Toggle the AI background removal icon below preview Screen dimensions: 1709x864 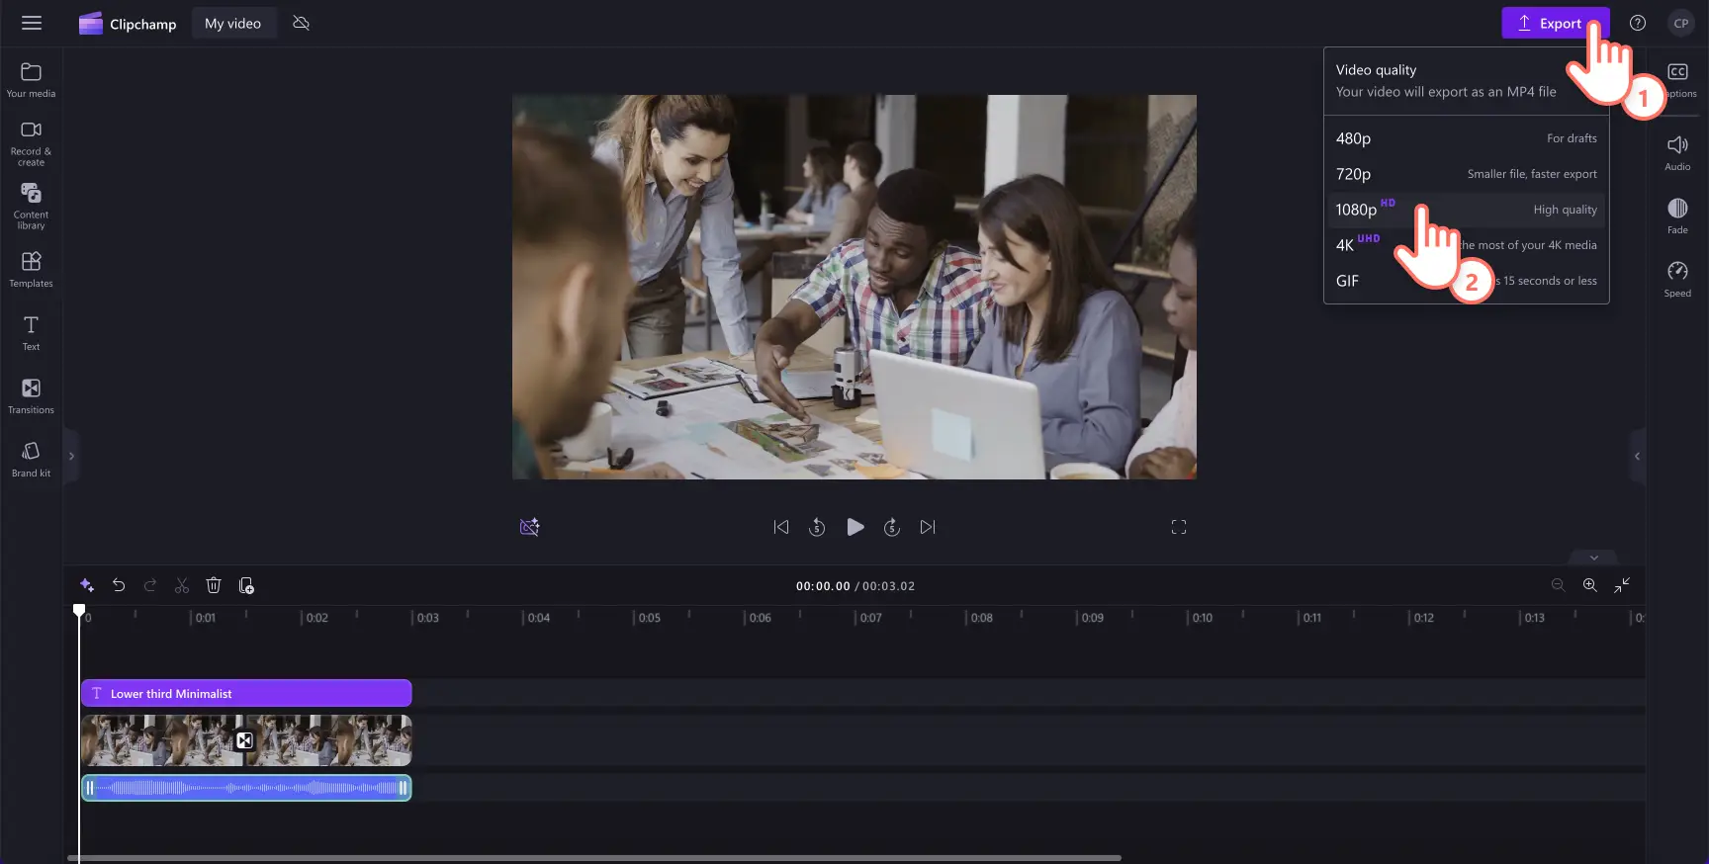pos(530,527)
